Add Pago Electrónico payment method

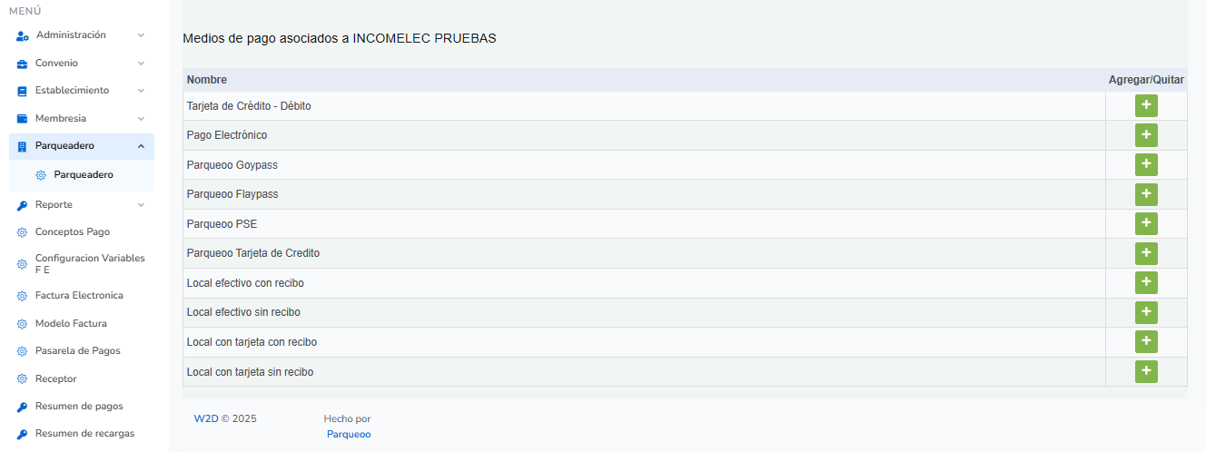click(1146, 135)
